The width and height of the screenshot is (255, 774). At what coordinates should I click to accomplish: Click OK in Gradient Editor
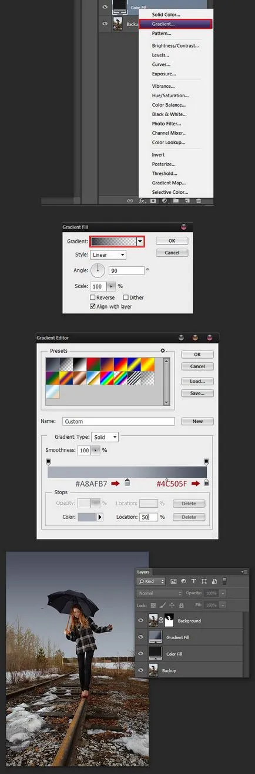[x=197, y=355]
